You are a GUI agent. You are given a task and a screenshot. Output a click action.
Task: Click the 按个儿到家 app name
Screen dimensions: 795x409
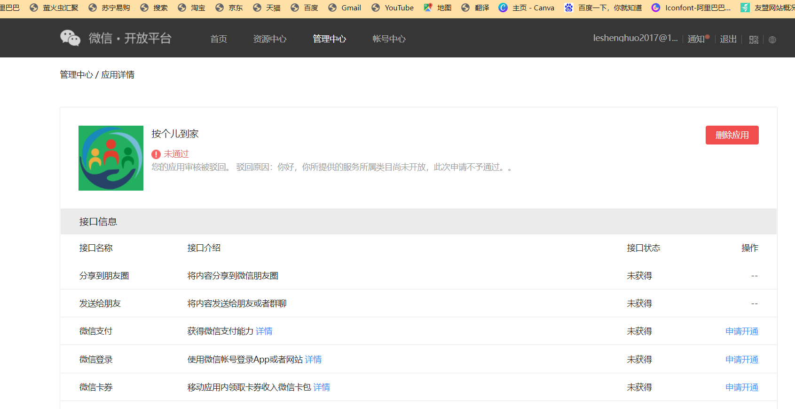click(x=175, y=134)
